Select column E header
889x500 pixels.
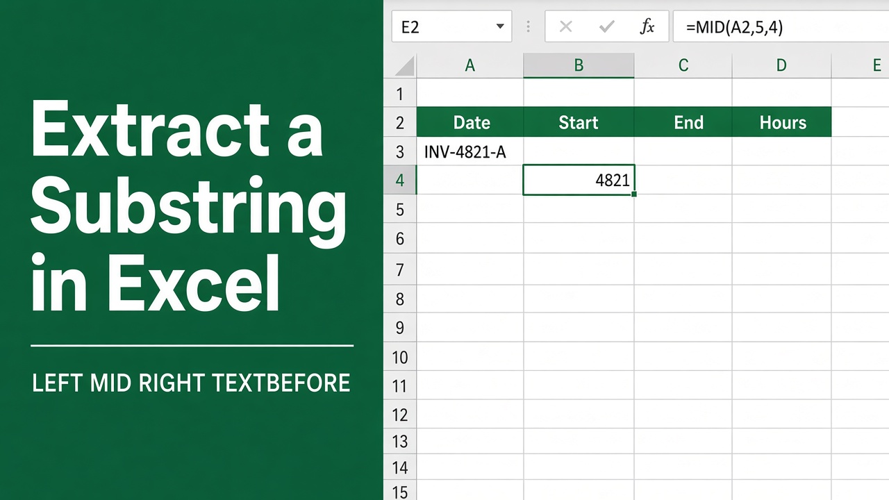pyautogui.click(x=861, y=65)
